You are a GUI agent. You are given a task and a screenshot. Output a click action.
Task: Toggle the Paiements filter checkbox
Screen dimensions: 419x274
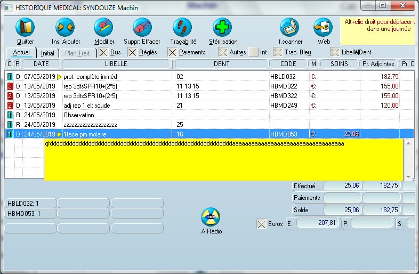172,52
